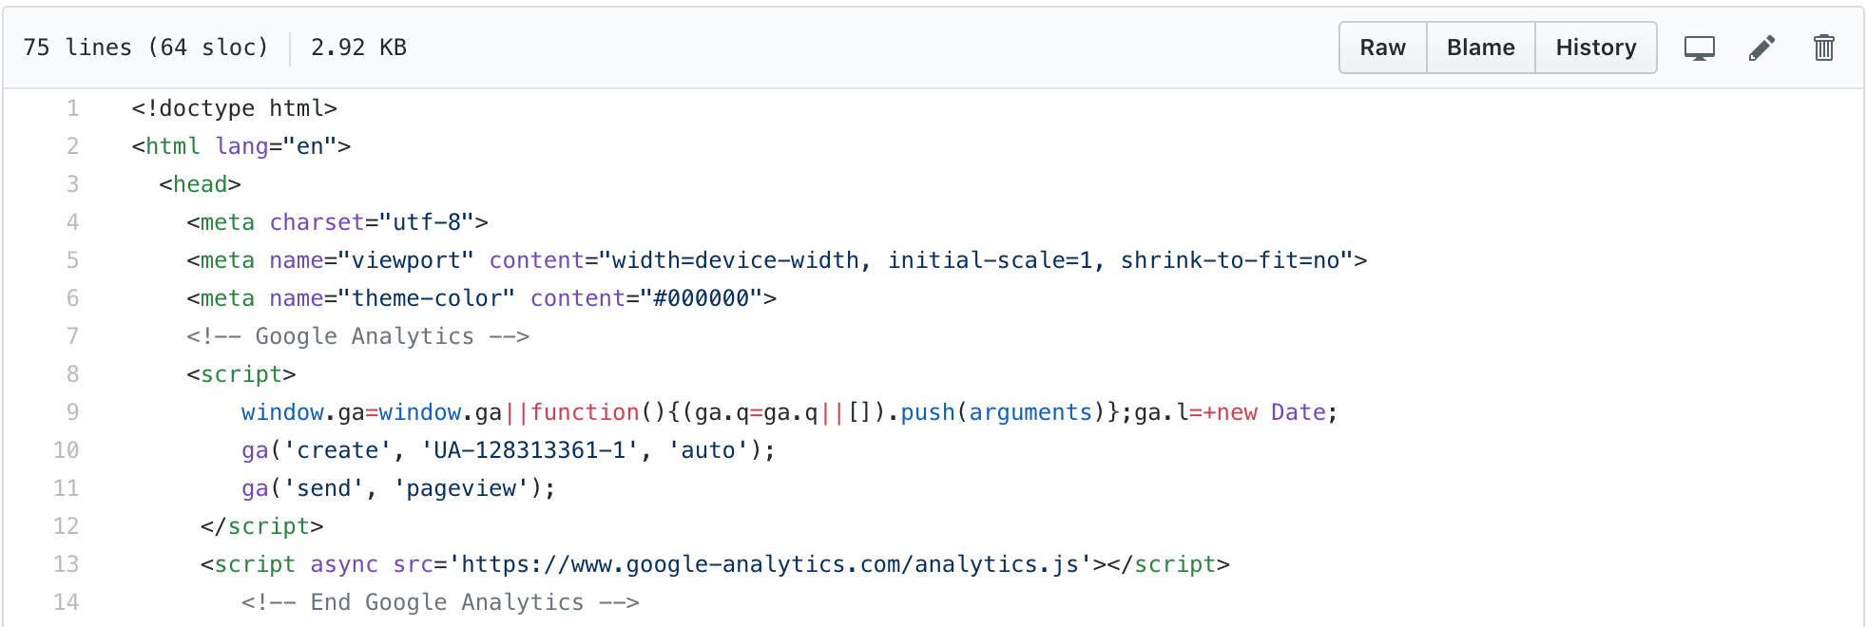Select line number 13
This screenshot has height=627, width=1867.
67,564
